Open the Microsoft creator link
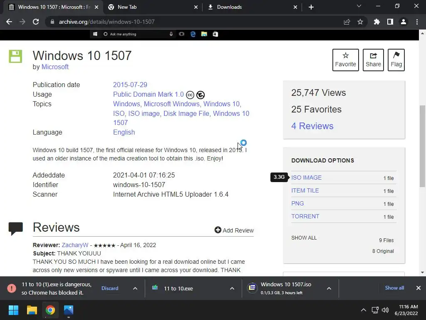Viewport: 426px width, 320px height. 55,67
